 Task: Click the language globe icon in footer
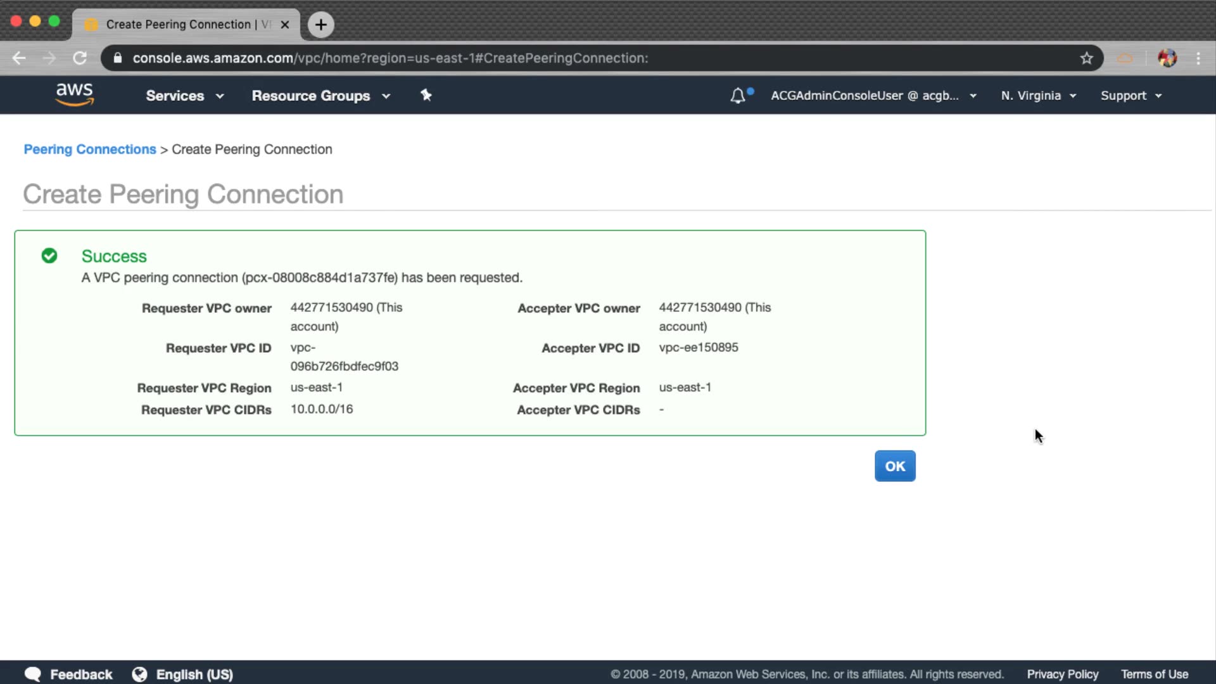(x=139, y=674)
